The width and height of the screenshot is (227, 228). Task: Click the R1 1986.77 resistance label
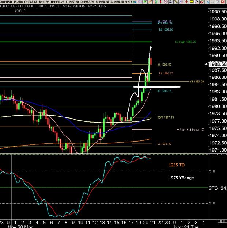click(166, 73)
